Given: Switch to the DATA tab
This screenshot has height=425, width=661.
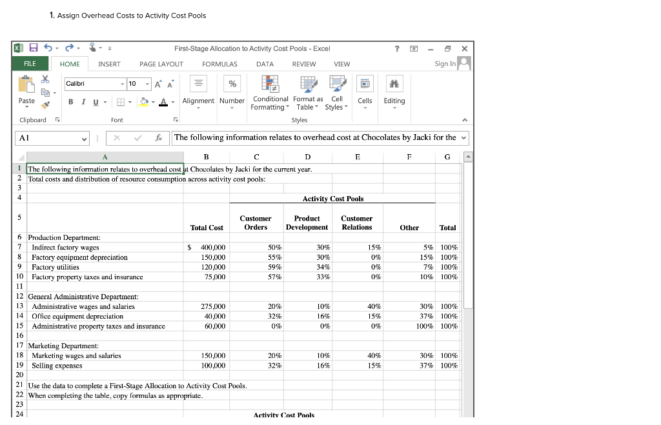Looking at the screenshot, I should click(265, 64).
